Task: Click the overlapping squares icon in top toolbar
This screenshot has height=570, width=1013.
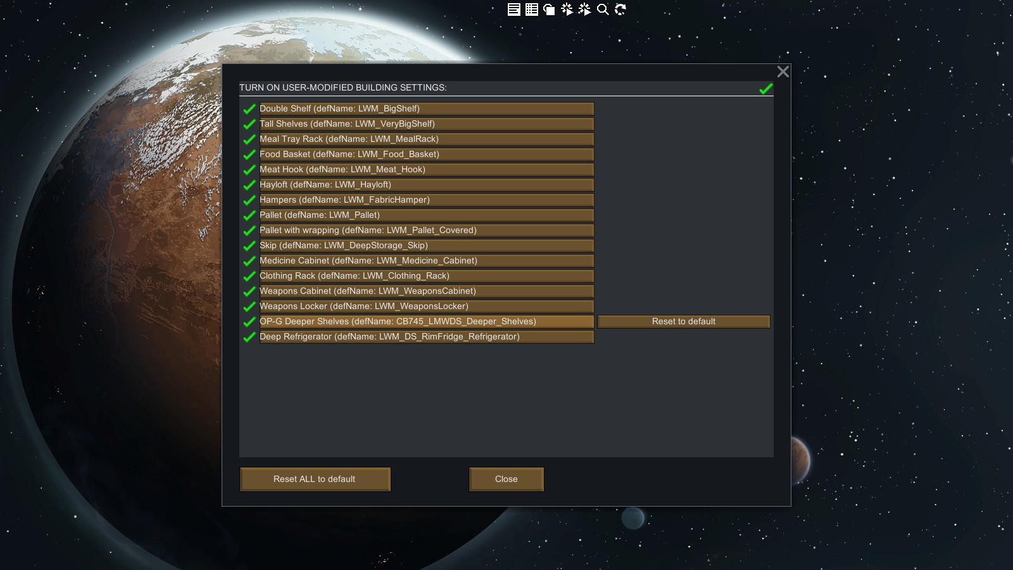Action: 549,9
